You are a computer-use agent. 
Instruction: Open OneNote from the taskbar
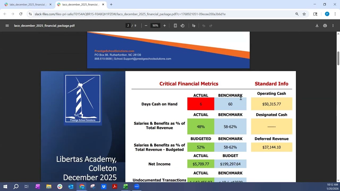tap(37, 186)
